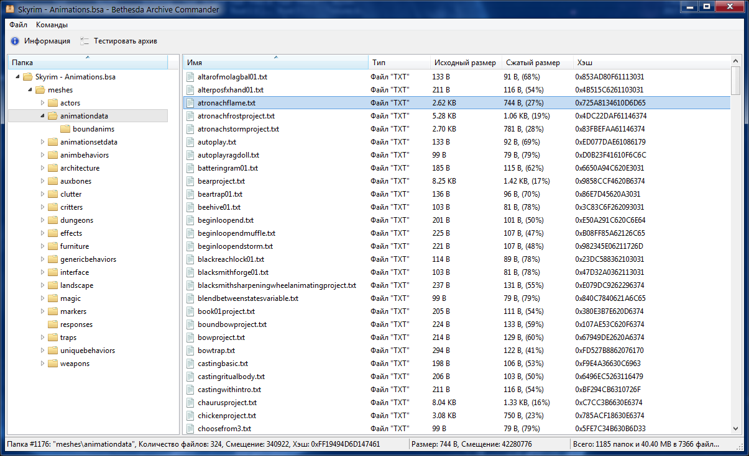Select the architecture folder in tree
Screen dimensions: 749x456
point(80,168)
